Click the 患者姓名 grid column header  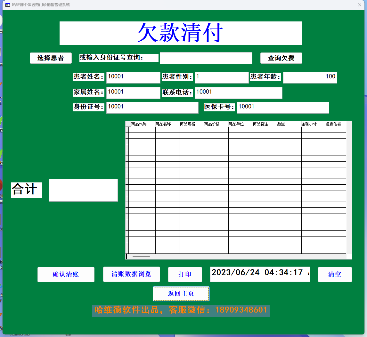(x=336, y=124)
